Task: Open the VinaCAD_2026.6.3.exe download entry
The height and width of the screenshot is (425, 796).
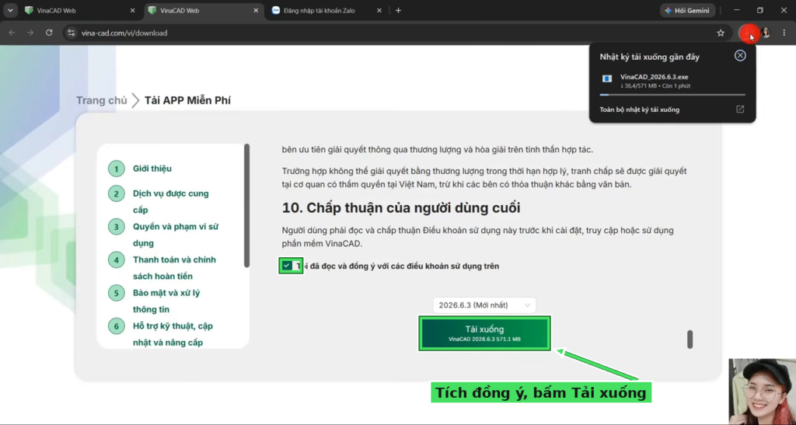Action: pyautogui.click(x=672, y=82)
